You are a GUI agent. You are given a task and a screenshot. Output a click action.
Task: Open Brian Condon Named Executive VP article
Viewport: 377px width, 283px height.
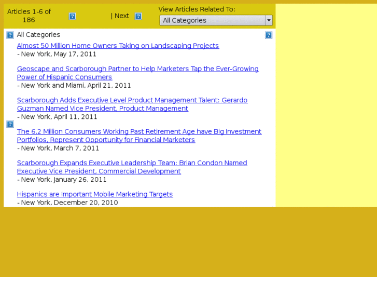point(132,167)
